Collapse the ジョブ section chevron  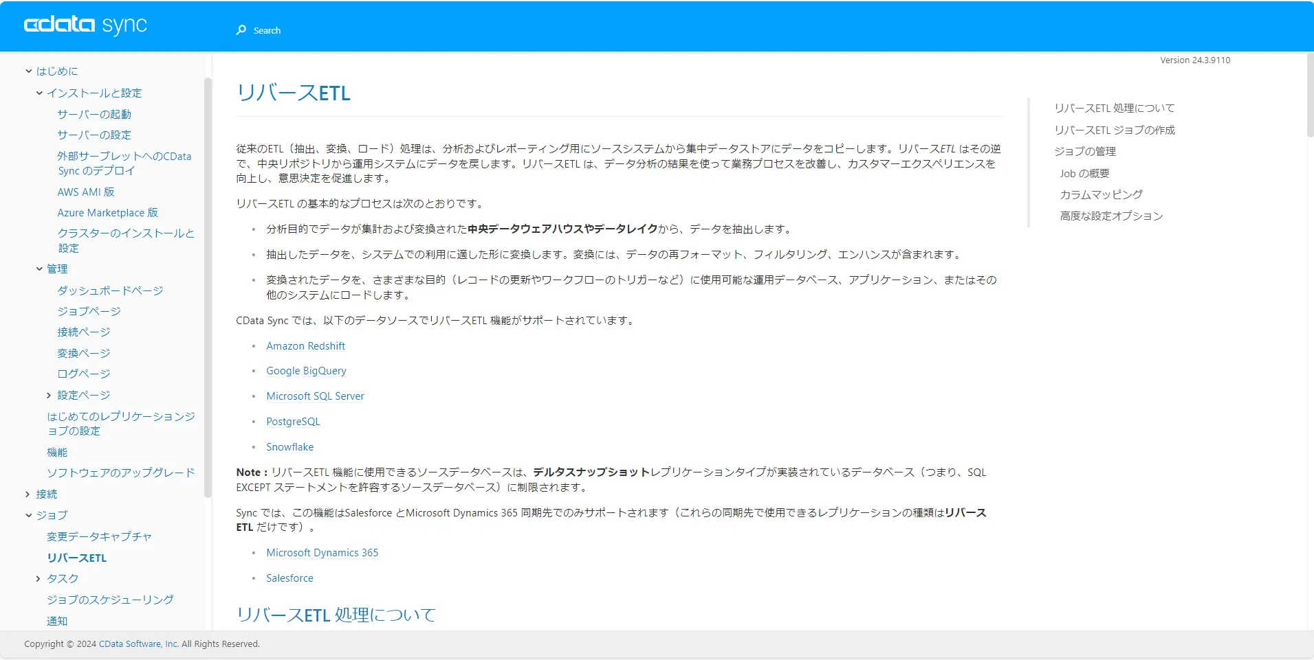[28, 515]
